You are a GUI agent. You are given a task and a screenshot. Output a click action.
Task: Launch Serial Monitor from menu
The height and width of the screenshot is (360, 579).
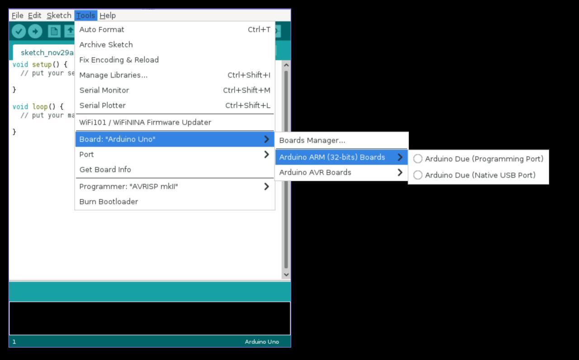coord(175,90)
